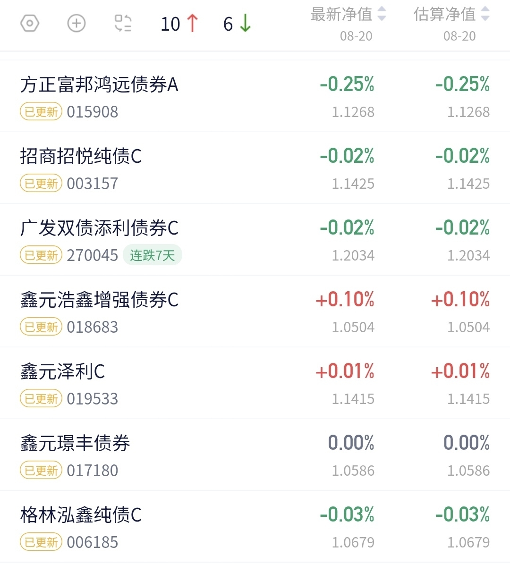
Task: Open 格林泓鑫纯债C fund row
Action: [x=255, y=527]
